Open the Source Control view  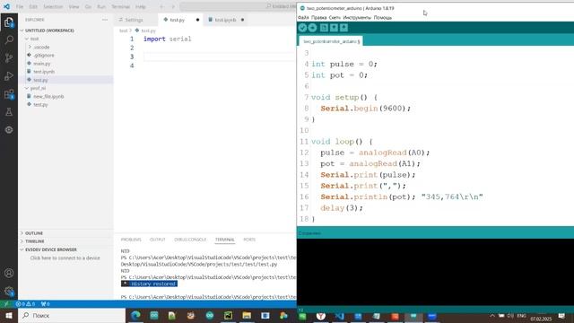9,57
